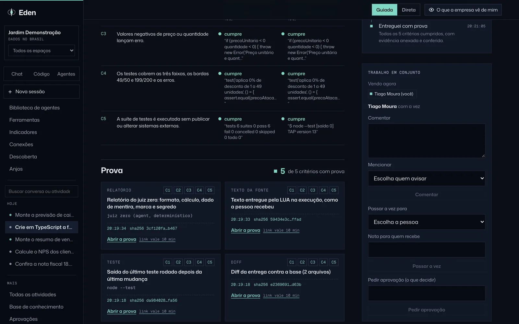Open Anjos in sidebar
The width and height of the screenshot is (519, 324).
tap(16, 169)
